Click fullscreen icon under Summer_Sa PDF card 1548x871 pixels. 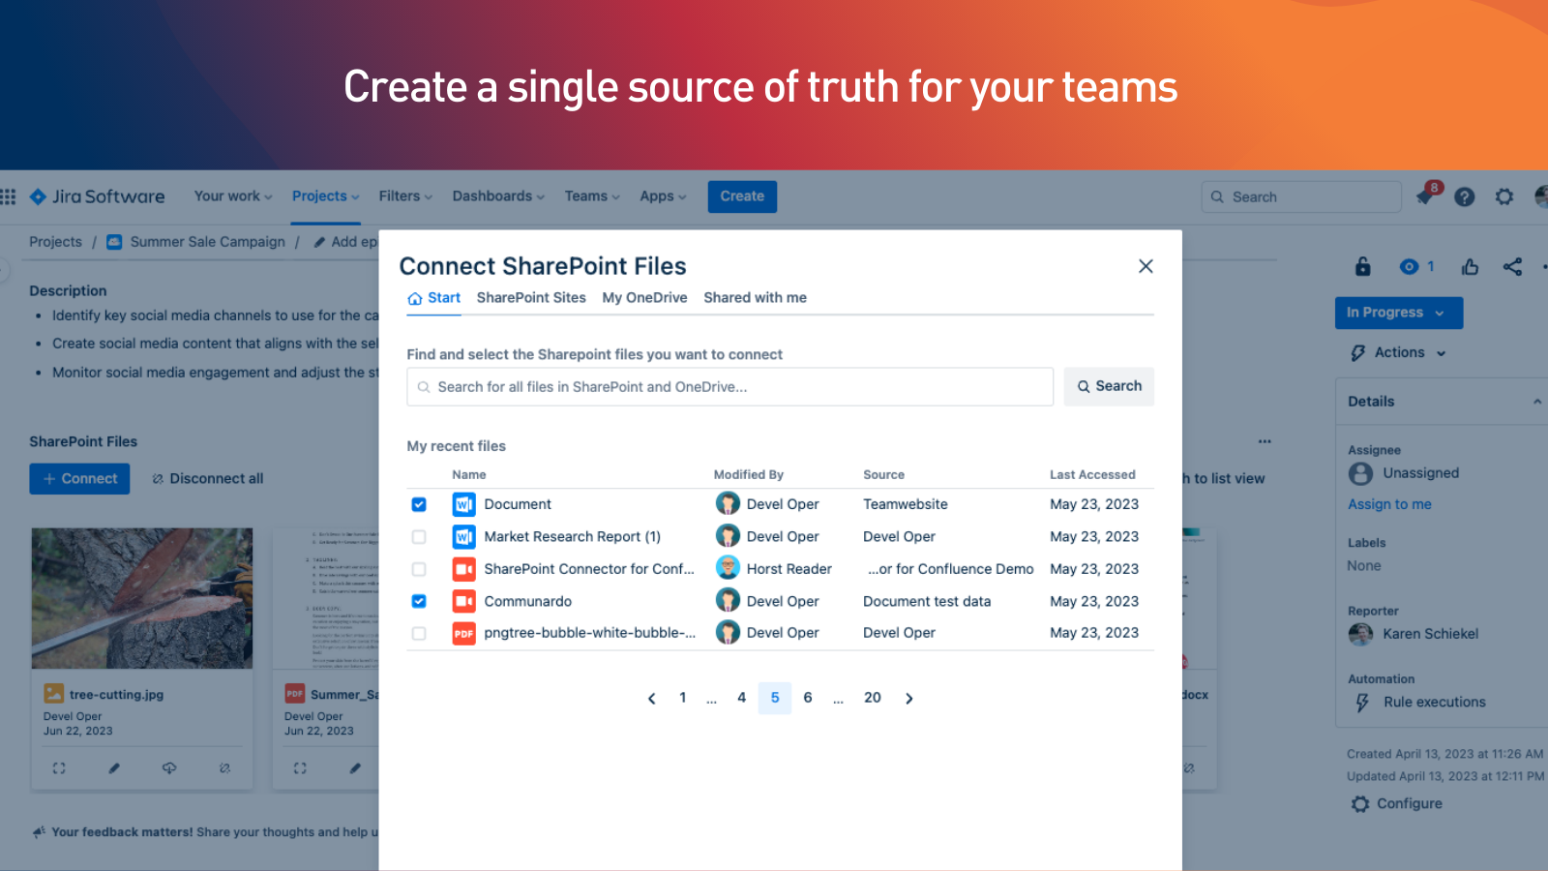pos(300,767)
